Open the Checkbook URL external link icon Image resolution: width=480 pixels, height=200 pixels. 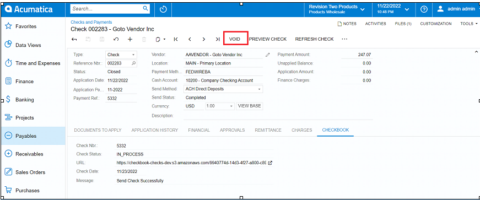coord(270,163)
